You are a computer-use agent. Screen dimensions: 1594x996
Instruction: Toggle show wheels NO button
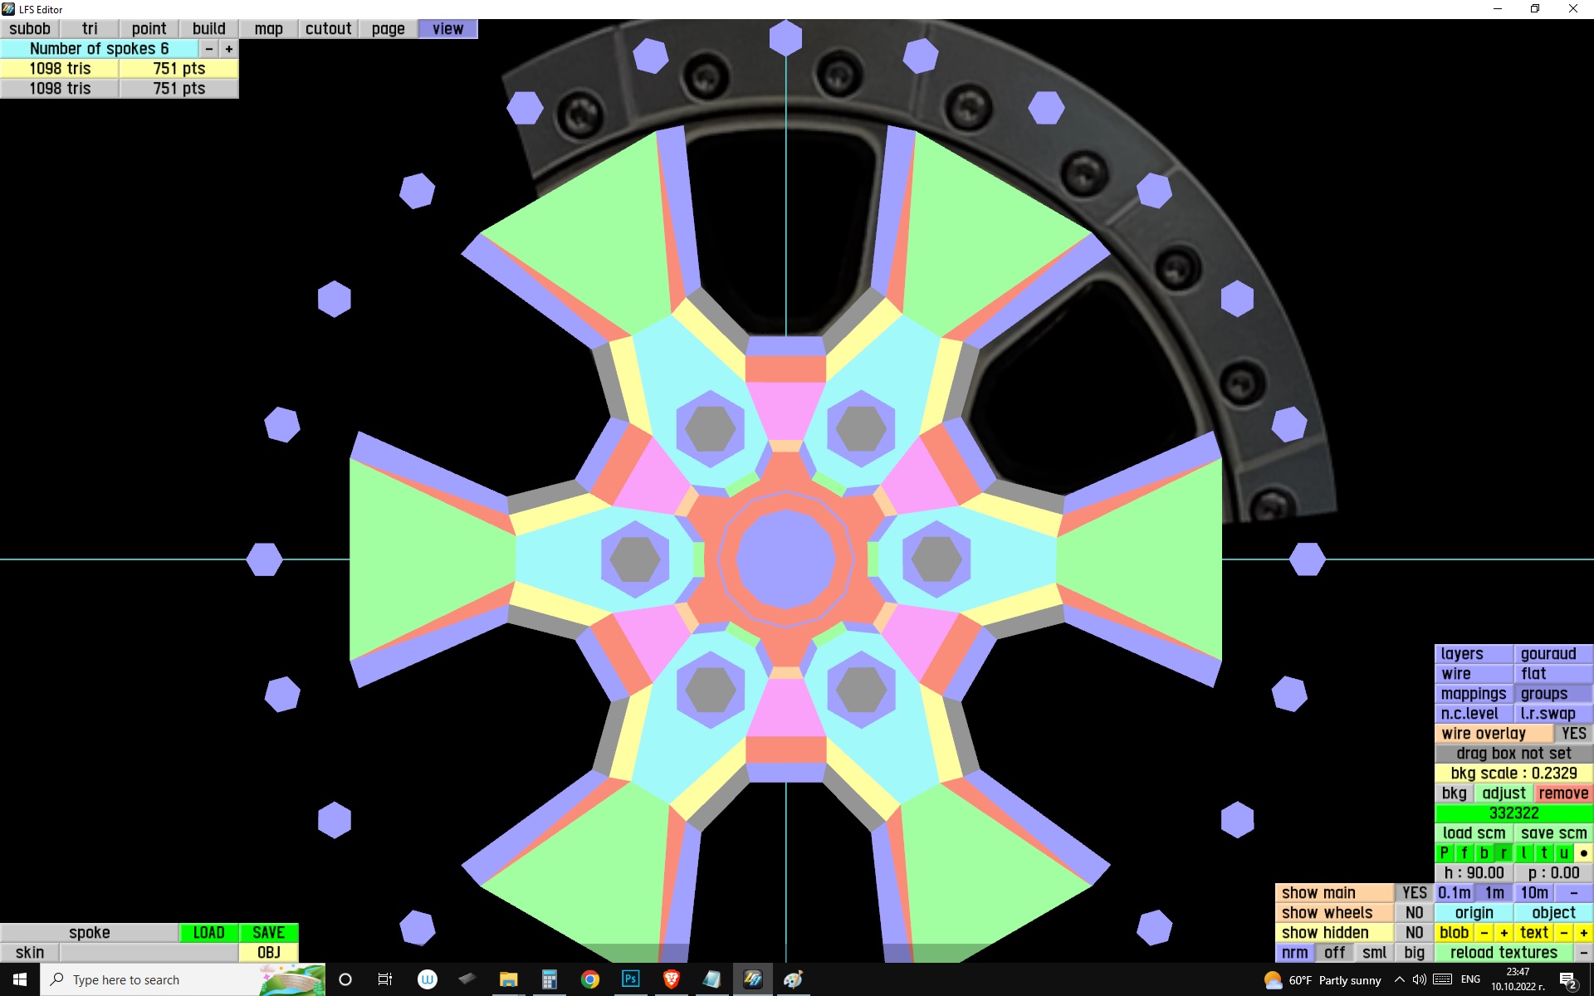[1414, 913]
